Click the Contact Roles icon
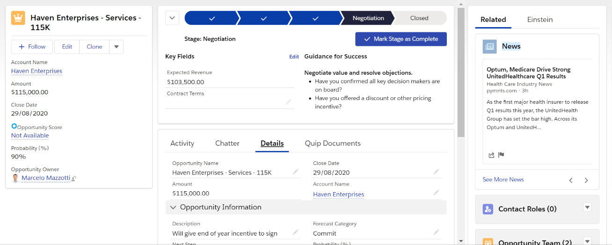612x245 pixels. pos(488,209)
